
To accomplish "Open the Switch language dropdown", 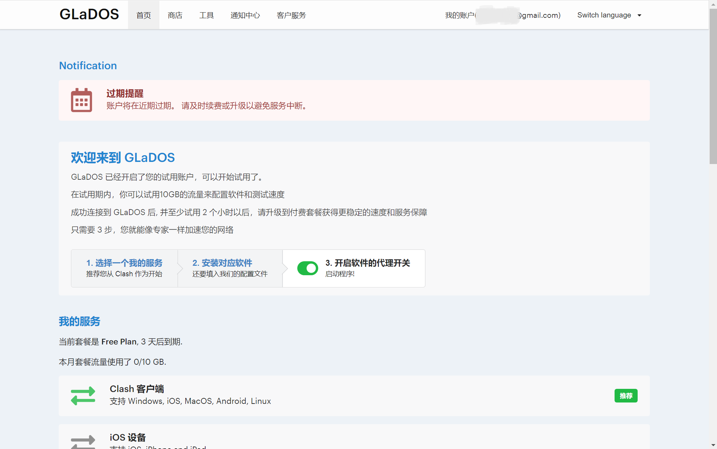I will (x=604, y=15).
